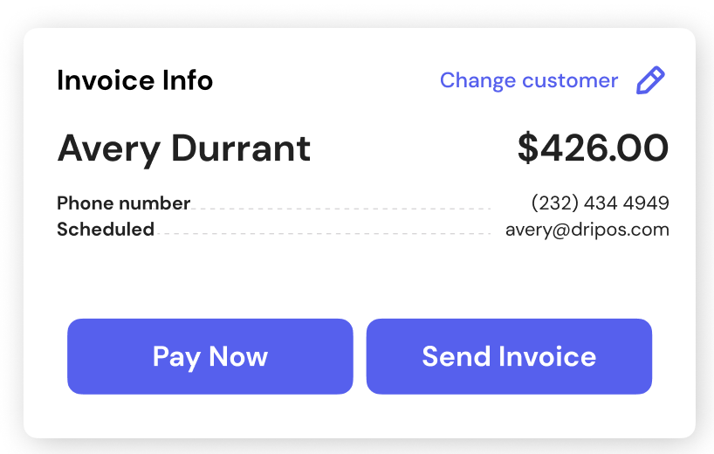Click the Phone number label

123,203
